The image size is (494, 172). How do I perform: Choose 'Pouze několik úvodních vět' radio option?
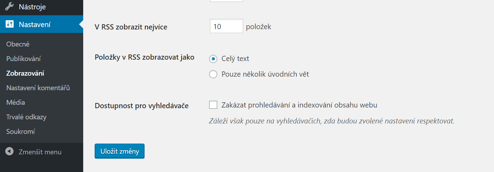pyautogui.click(x=213, y=74)
